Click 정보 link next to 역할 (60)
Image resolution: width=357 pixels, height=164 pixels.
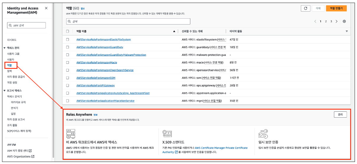tap(83, 9)
